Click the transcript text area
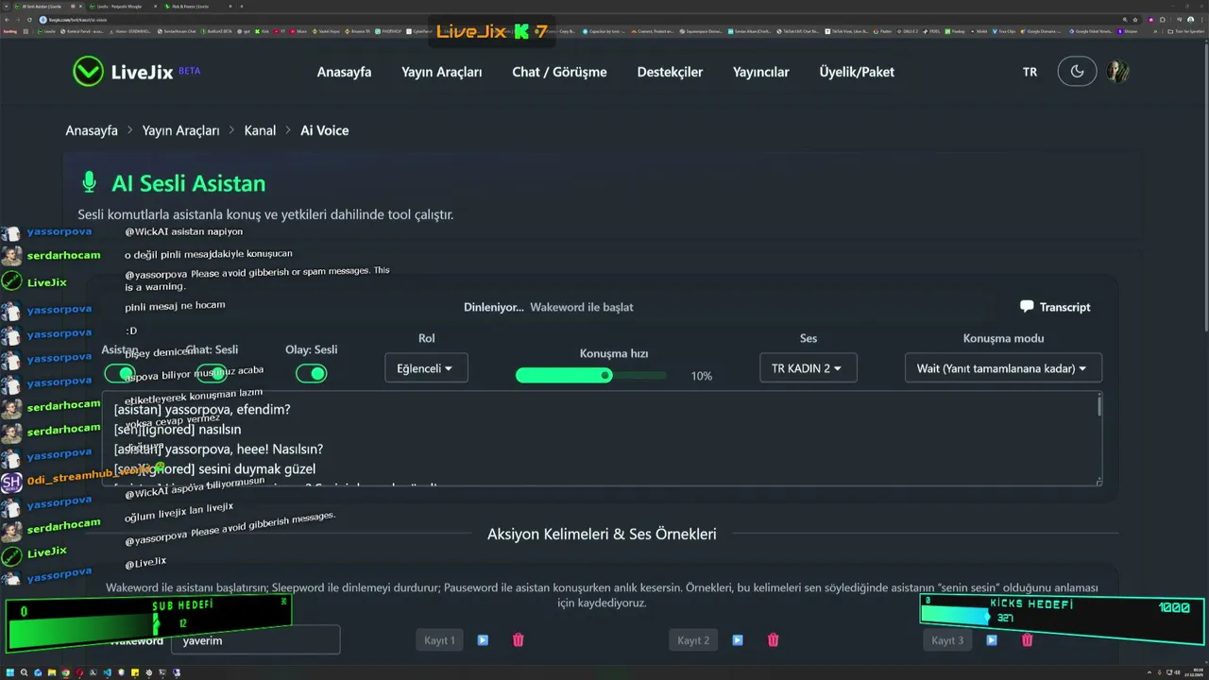This screenshot has width=1209, height=680. point(602,439)
